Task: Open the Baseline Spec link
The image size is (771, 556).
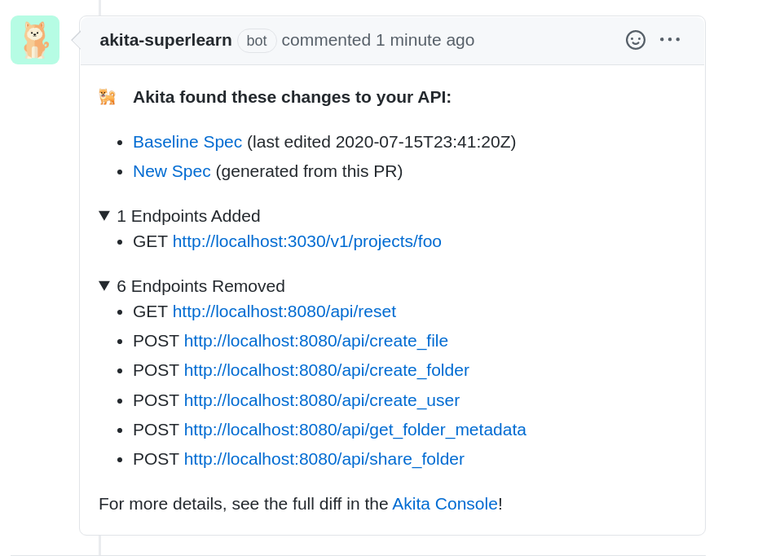Action: [x=187, y=142]
